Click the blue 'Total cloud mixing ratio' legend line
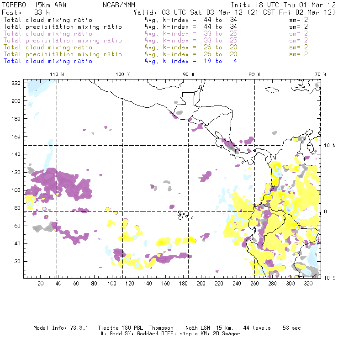 pos(48,61)
